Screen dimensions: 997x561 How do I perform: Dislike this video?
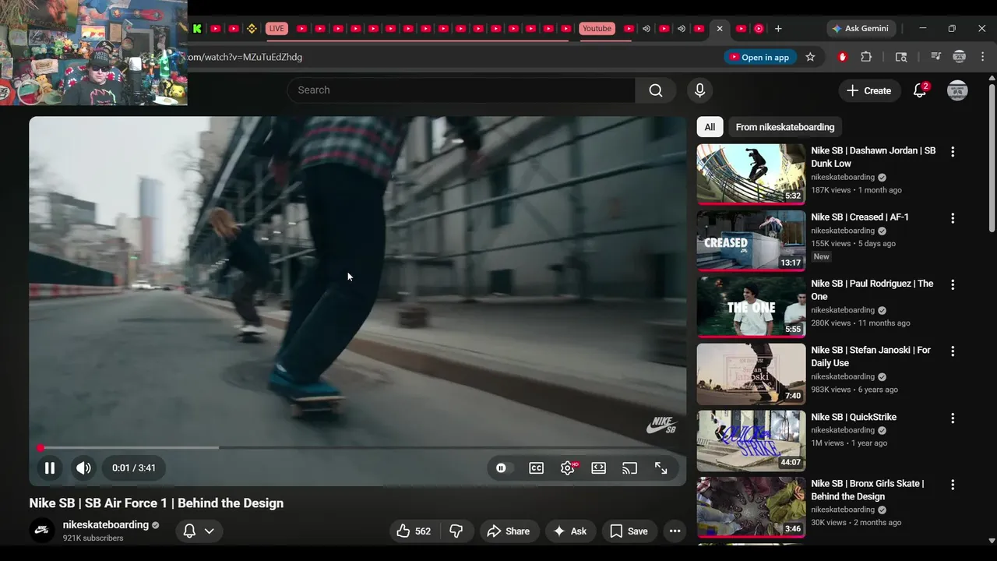[456, 531]
